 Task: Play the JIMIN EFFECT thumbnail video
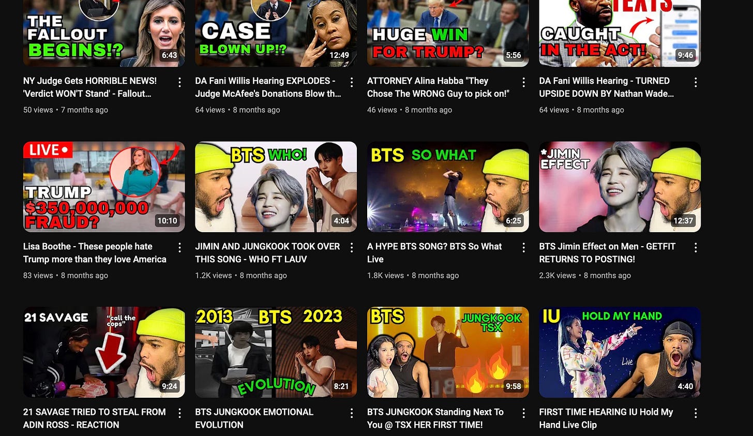[620, 187]
